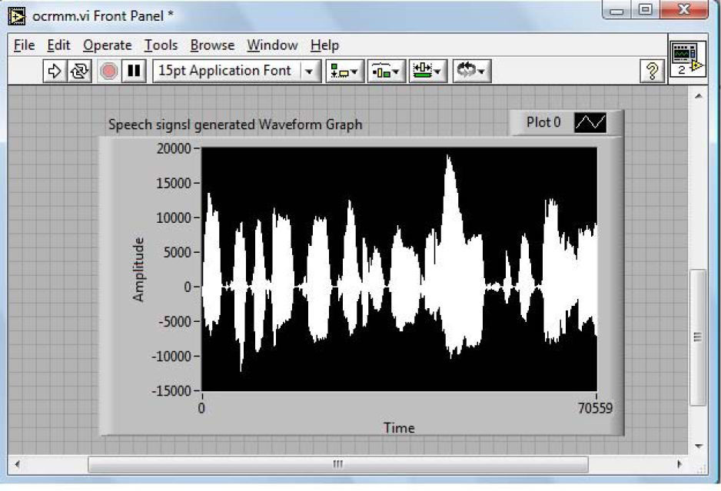Viewport: 721px width, 491px height.
Task: Open the File menu
Action: (25, 45)
